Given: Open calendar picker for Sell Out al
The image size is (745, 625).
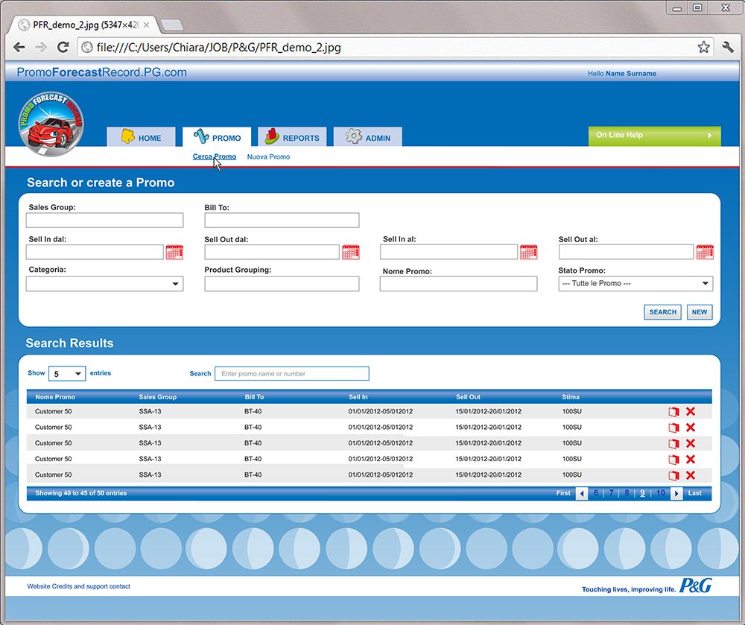Looking at the screenshot, I should [704, 252].
